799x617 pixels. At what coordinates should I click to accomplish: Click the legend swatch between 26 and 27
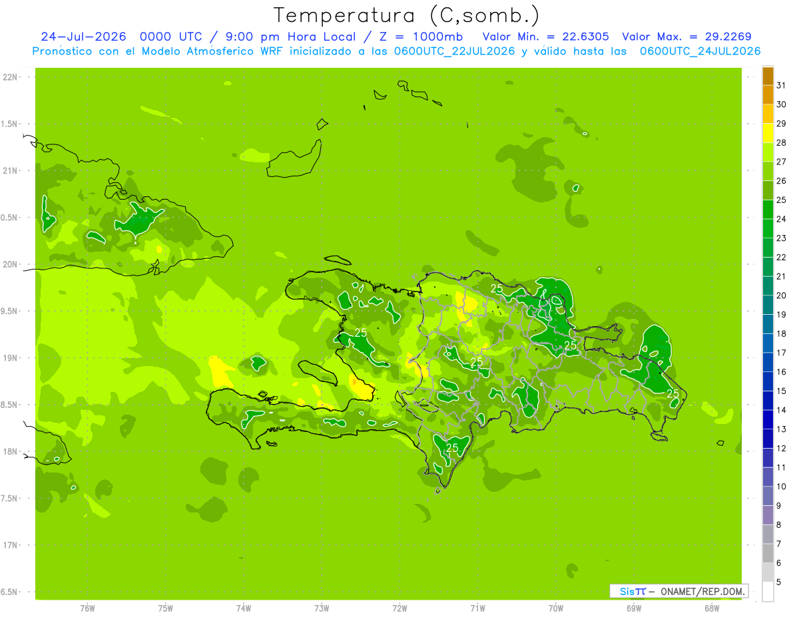click(x=768, y=171)
